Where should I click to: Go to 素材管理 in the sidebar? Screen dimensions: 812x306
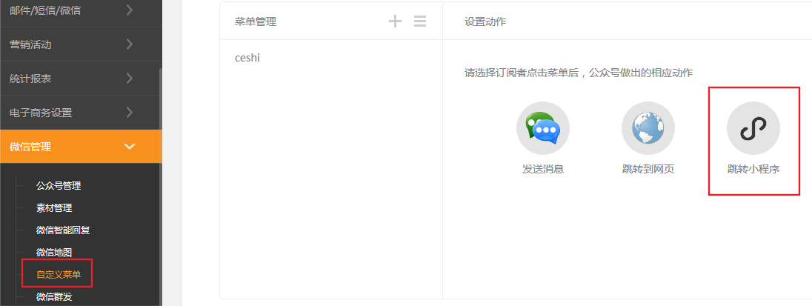54,208
